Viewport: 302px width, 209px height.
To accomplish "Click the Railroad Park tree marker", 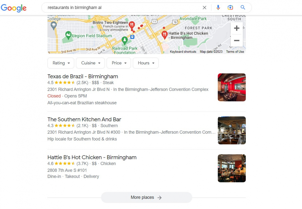I will [125, 40].
